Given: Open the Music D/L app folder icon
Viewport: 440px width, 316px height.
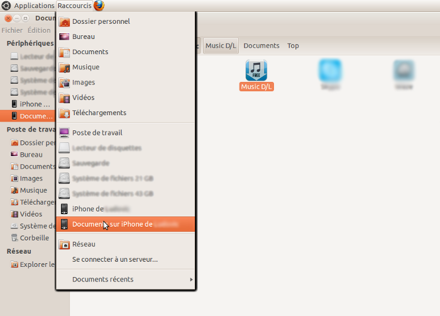Looking at the screenshot, I should 256,70.
